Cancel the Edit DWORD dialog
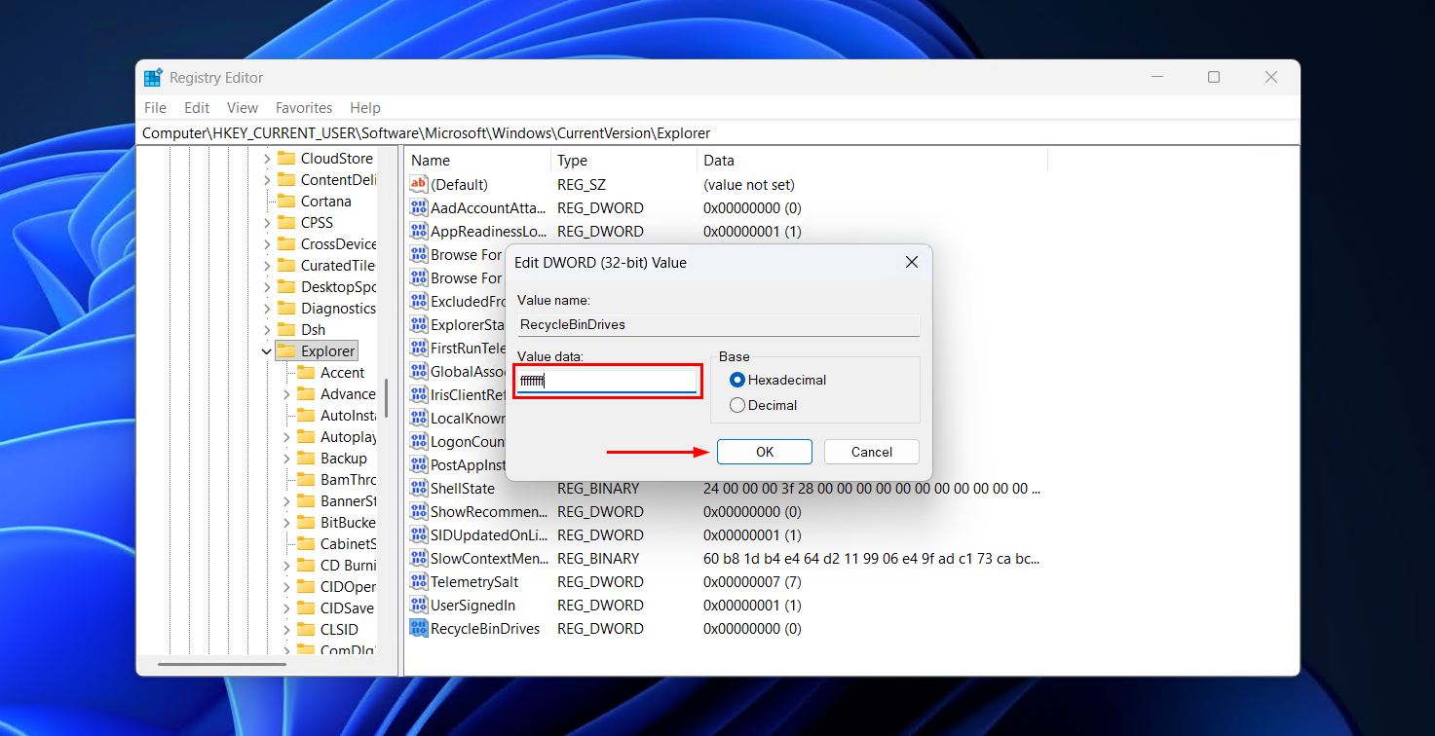Screen dimensions: 1435x736 [x=872, y=452]
